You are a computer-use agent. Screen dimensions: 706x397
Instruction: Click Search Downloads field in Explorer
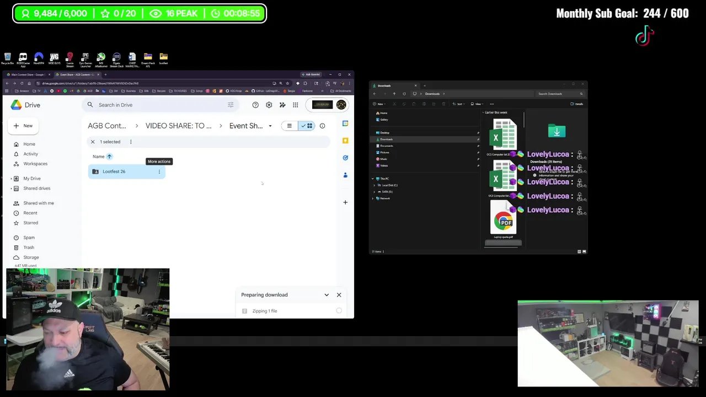[x=560, y=94]
